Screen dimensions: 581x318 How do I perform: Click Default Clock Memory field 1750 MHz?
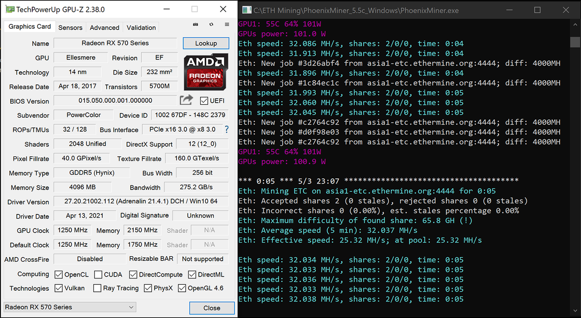142,244
